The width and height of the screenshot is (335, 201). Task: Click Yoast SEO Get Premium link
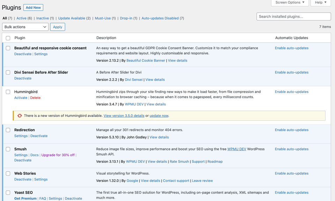click(x=25, y=199)
